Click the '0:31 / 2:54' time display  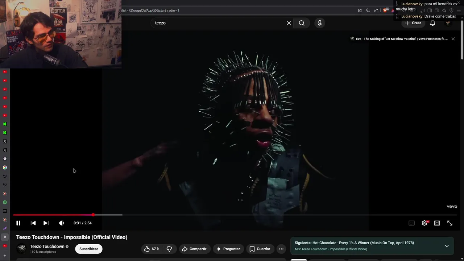pos(83,223)
